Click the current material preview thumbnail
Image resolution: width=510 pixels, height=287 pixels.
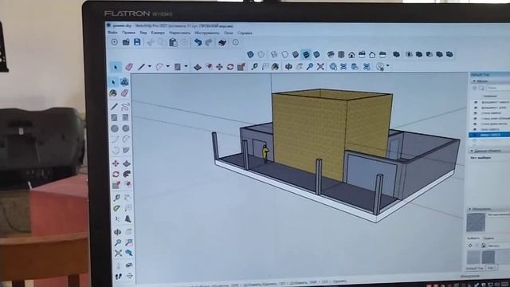point(476,222)
